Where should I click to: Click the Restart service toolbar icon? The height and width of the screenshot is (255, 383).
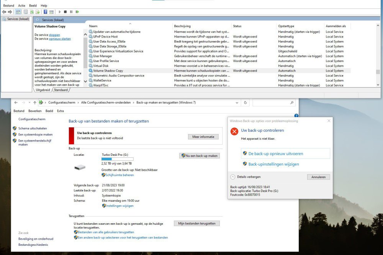(x=77, y=11)
